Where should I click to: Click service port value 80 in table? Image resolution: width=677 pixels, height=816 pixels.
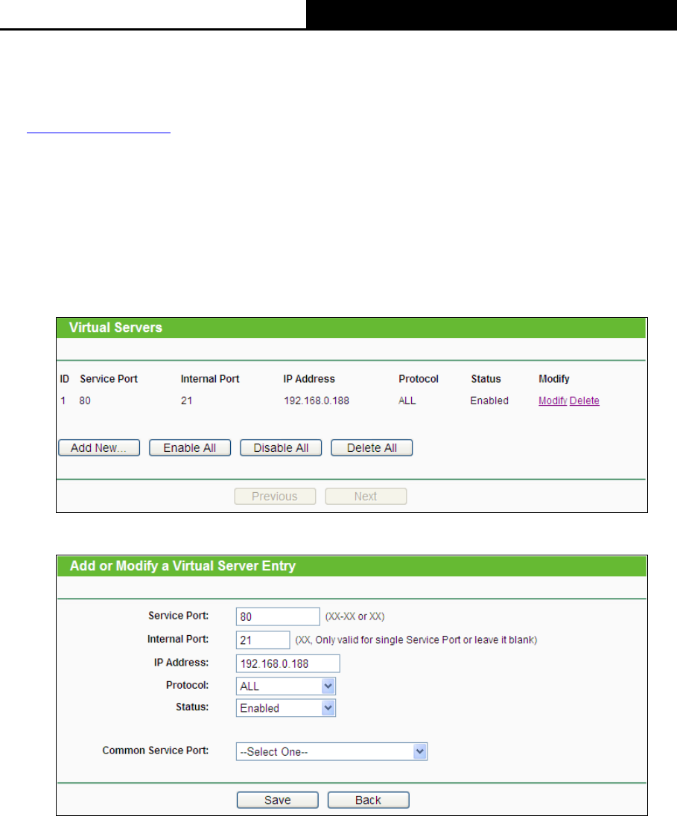[85, 401]
